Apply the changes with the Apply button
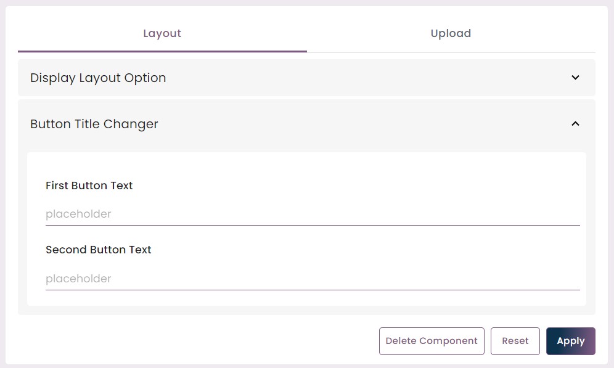This screenshot has height=368, width=614. click(x=570, y=341)
